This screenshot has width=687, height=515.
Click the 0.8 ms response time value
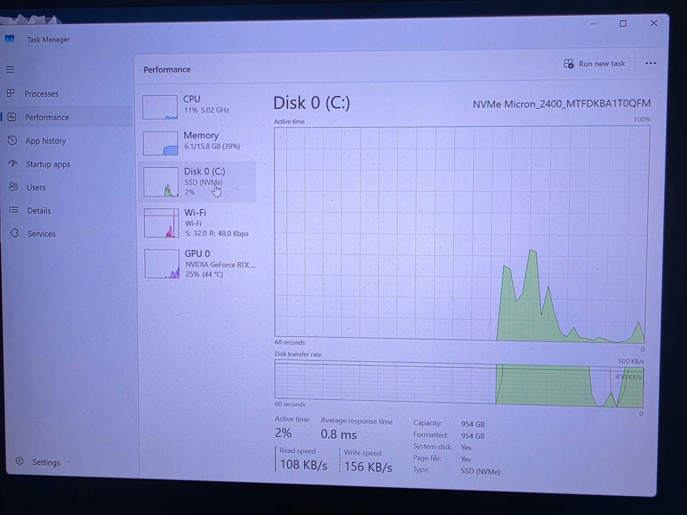coord(338,435)
